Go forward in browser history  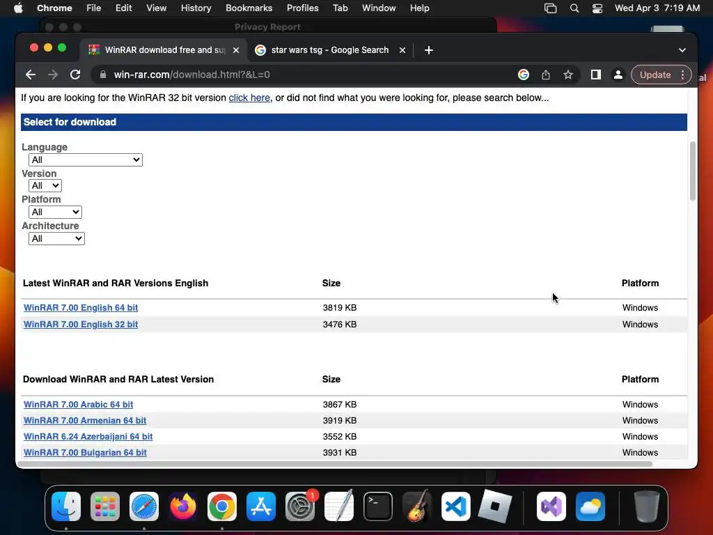point(53,75)
